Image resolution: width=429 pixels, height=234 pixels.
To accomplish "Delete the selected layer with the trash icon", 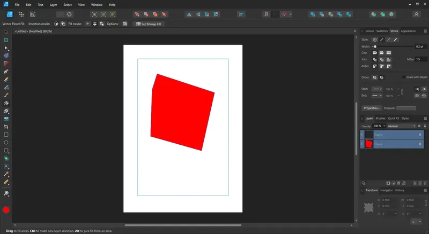I will point(425,183).
